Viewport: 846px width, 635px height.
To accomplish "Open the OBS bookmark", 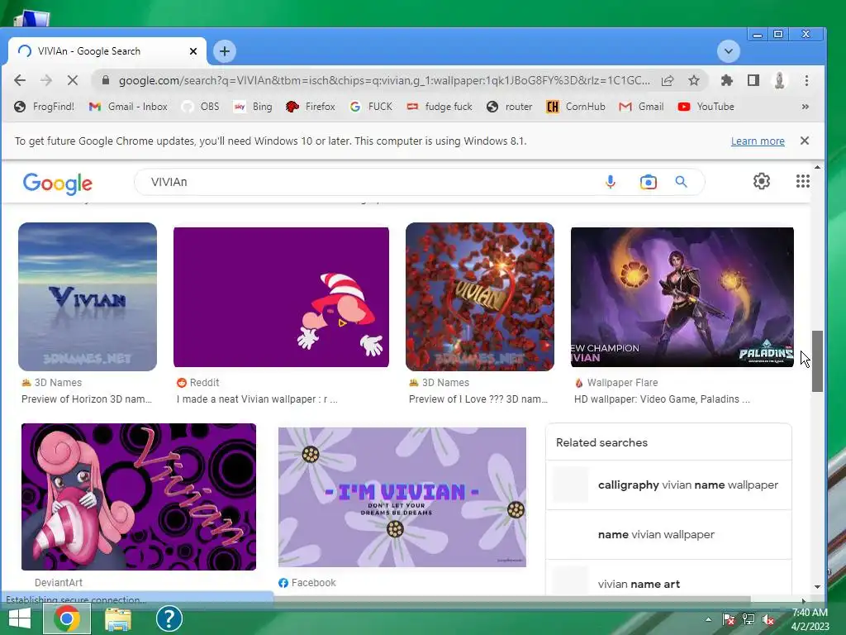I will (x=201, y=107).
